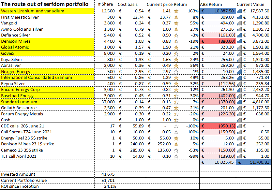The width and height of the screenshot is (272, 190).
Task: Select the blue ABS Return cell showing 10,887.50
Action: (218, 11)
